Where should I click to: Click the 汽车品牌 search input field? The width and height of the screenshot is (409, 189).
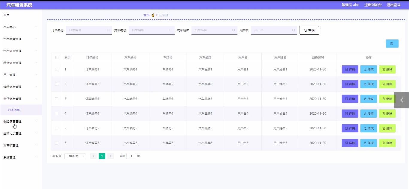coord(214,30)
